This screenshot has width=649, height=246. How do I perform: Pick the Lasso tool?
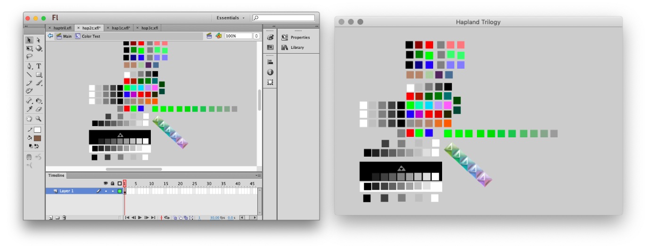(29, 56)
